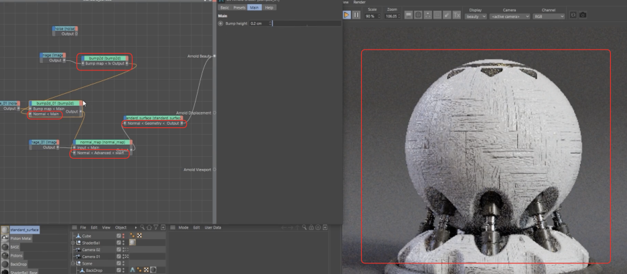This screenshot has height=274, width=627.
Task: Click 'Normal < Main' input on bump2d_01
Action: pyautogui.click(x=45, y=115)
